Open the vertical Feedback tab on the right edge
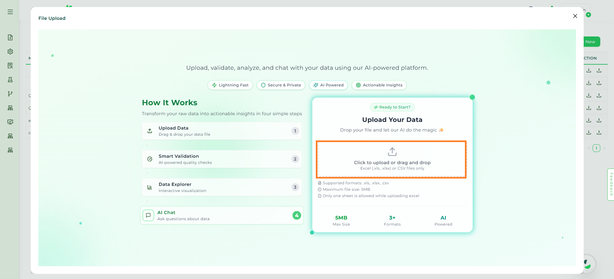 [611, 184]
